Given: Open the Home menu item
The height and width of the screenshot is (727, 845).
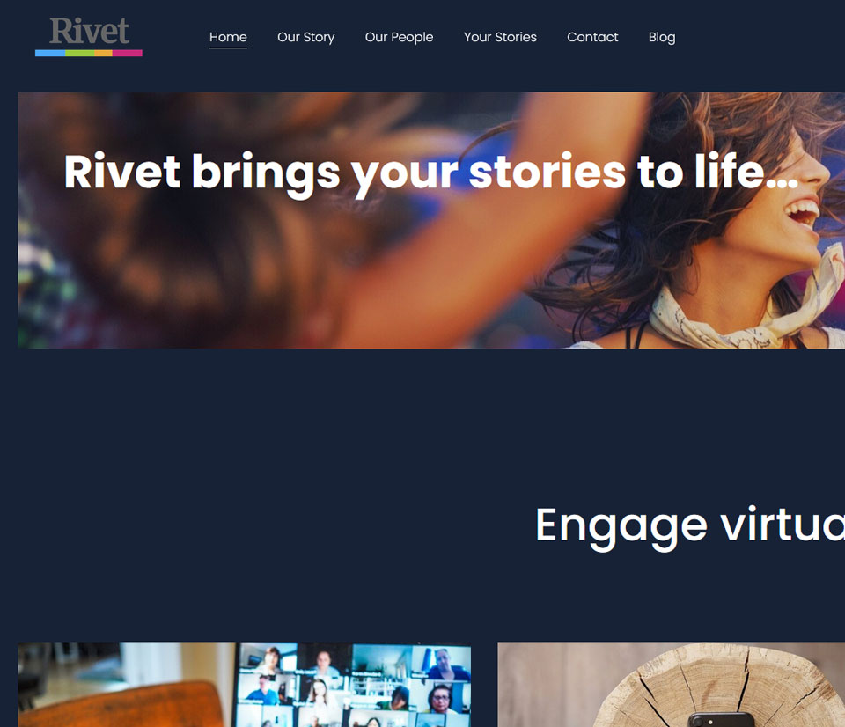Looking at the screenshot, I should [228, 37].
